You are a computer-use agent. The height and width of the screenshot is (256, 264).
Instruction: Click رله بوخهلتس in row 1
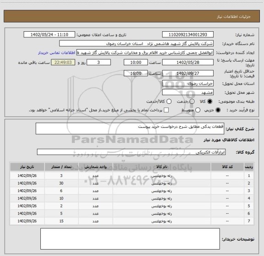point(162,176)
